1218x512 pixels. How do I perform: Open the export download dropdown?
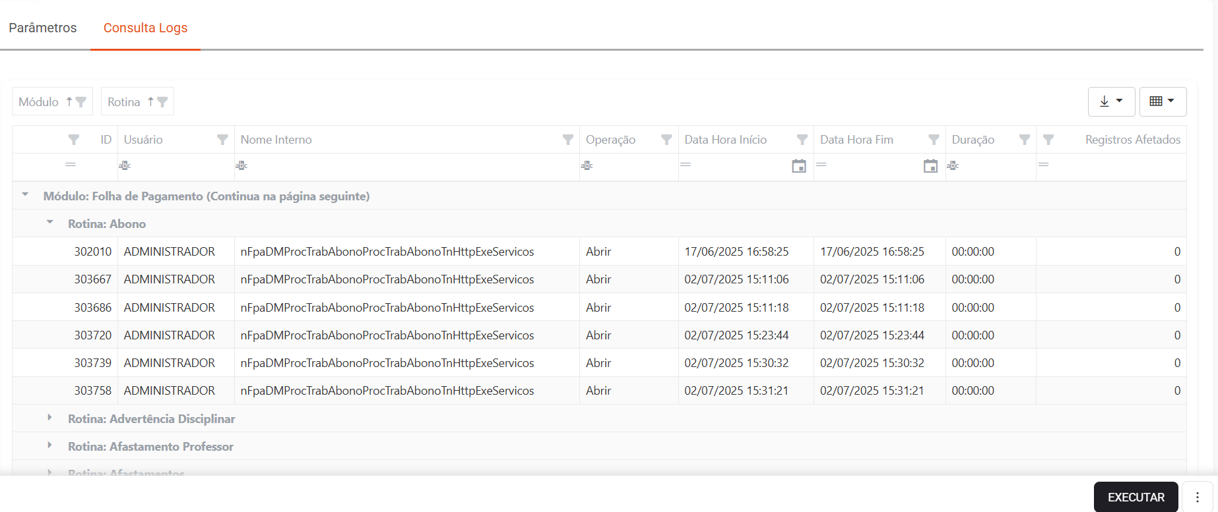[1111, 101]
